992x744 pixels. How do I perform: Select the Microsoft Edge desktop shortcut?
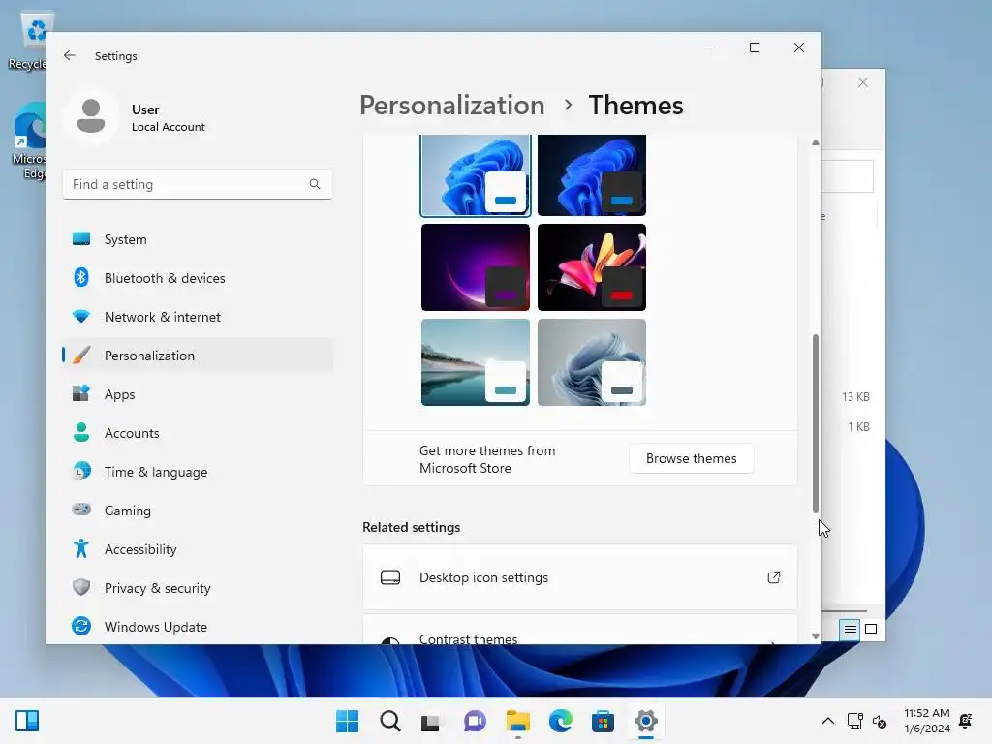(29, 141)
